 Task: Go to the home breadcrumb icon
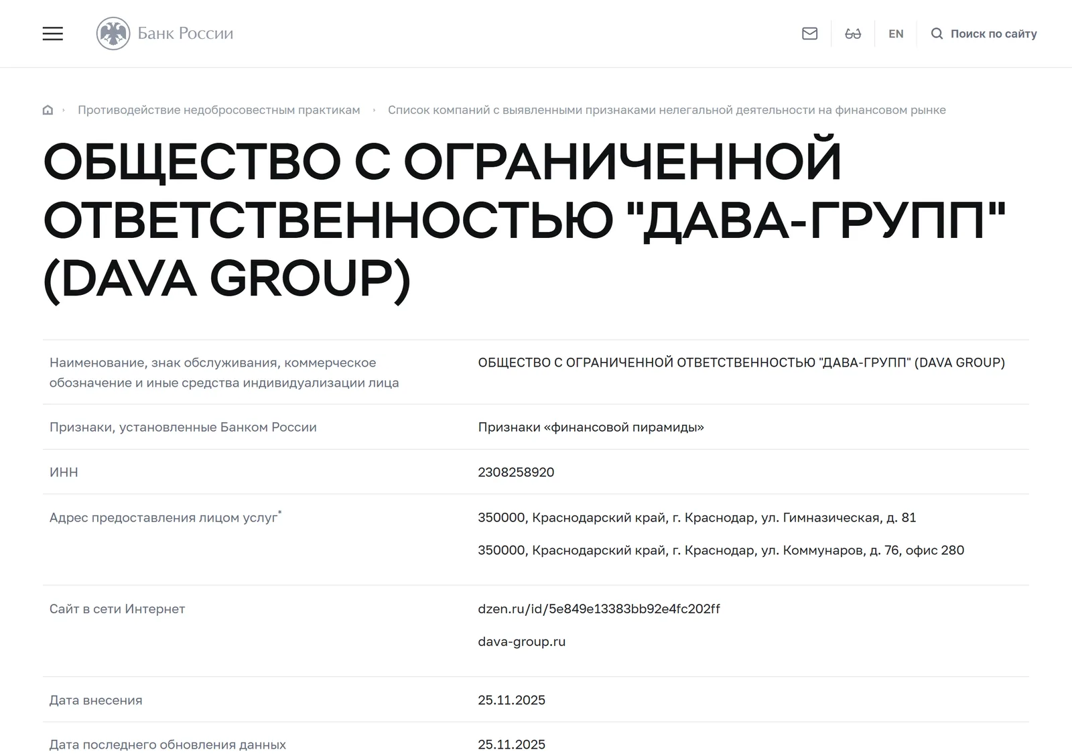(48, 110)
